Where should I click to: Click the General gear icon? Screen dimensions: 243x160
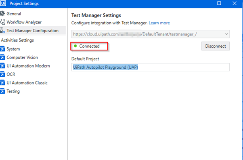coord(2,13)
